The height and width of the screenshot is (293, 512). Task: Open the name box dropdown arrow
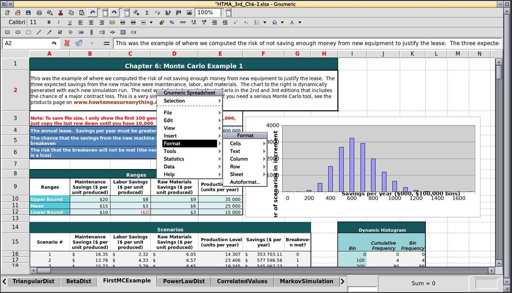(x=54, y=43)
